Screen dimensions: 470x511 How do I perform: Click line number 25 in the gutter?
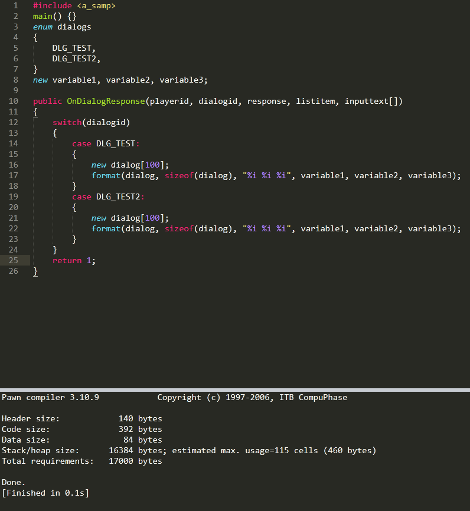click(x=14, y=260)
